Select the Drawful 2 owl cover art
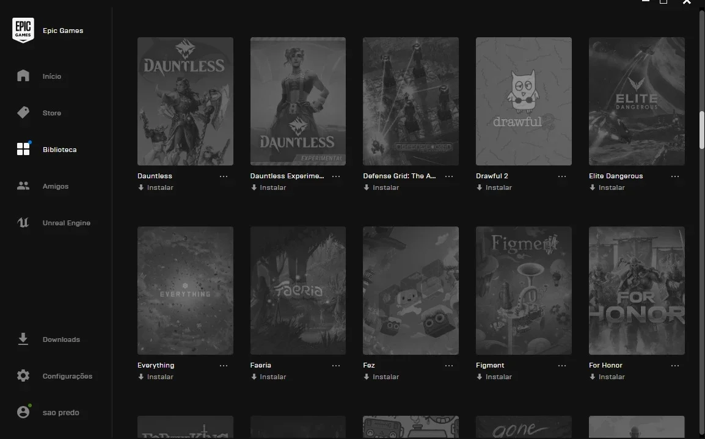Image resolution: width=705 pixels, height=439 pixels. point(524,101)
